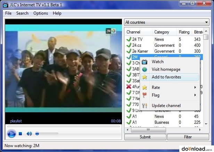
Task: Maximize the JLC's Internet TV window
Action: pos(192,3)
